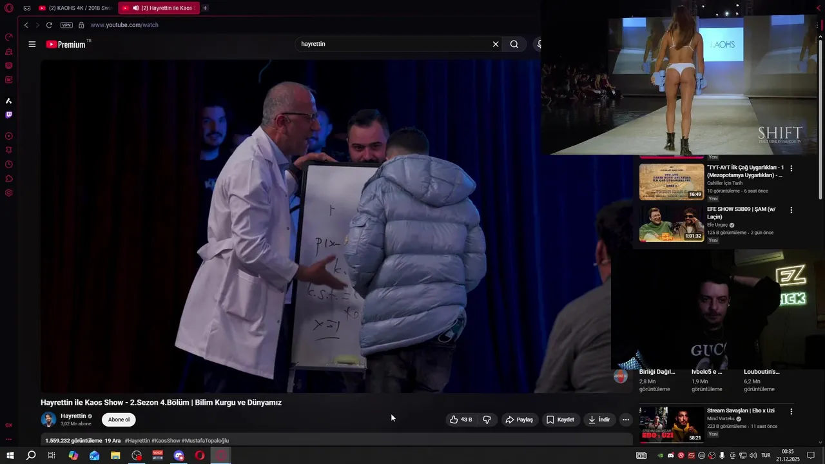Viewport: 825px width, 464px height.
Task: Clear the search query with X
Action: pyautogui.click(x=496, y=44)
